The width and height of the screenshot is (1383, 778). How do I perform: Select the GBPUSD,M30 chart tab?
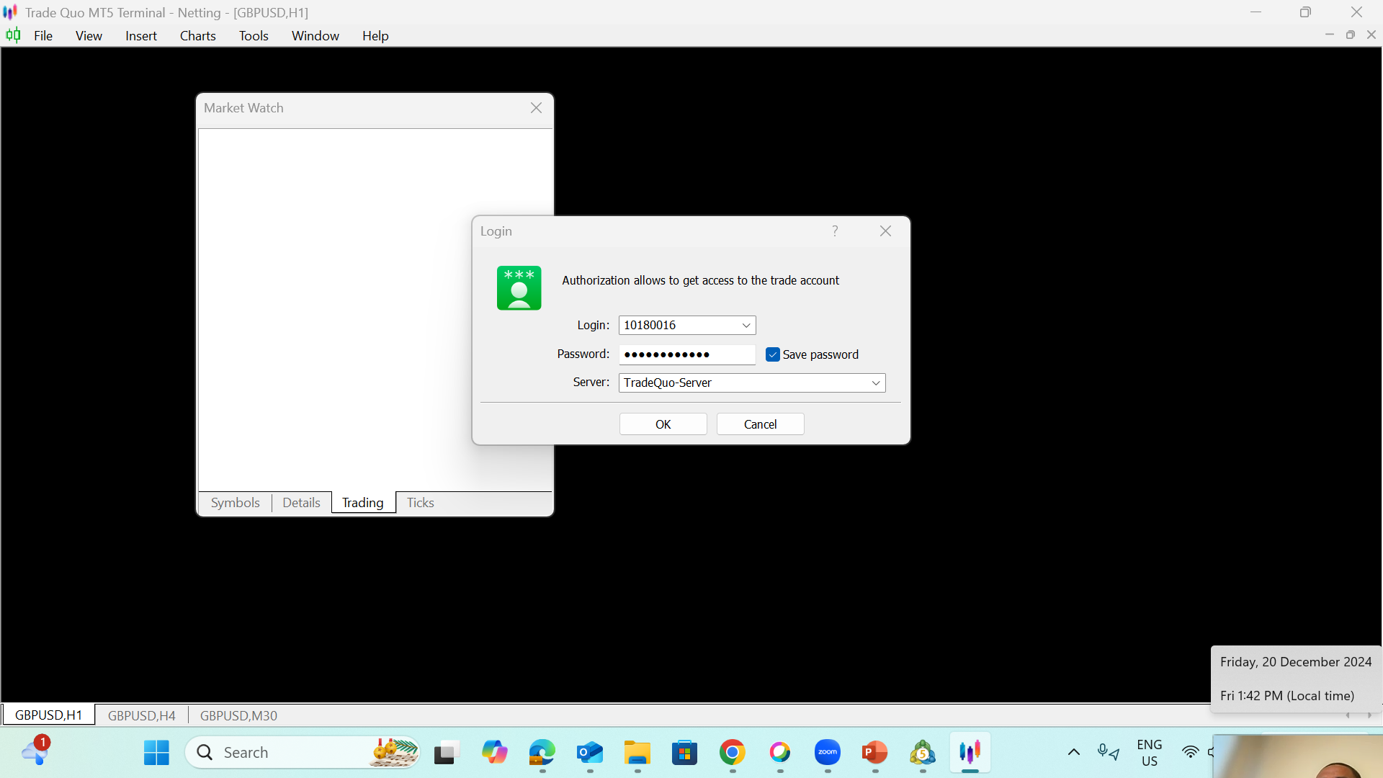238,715
